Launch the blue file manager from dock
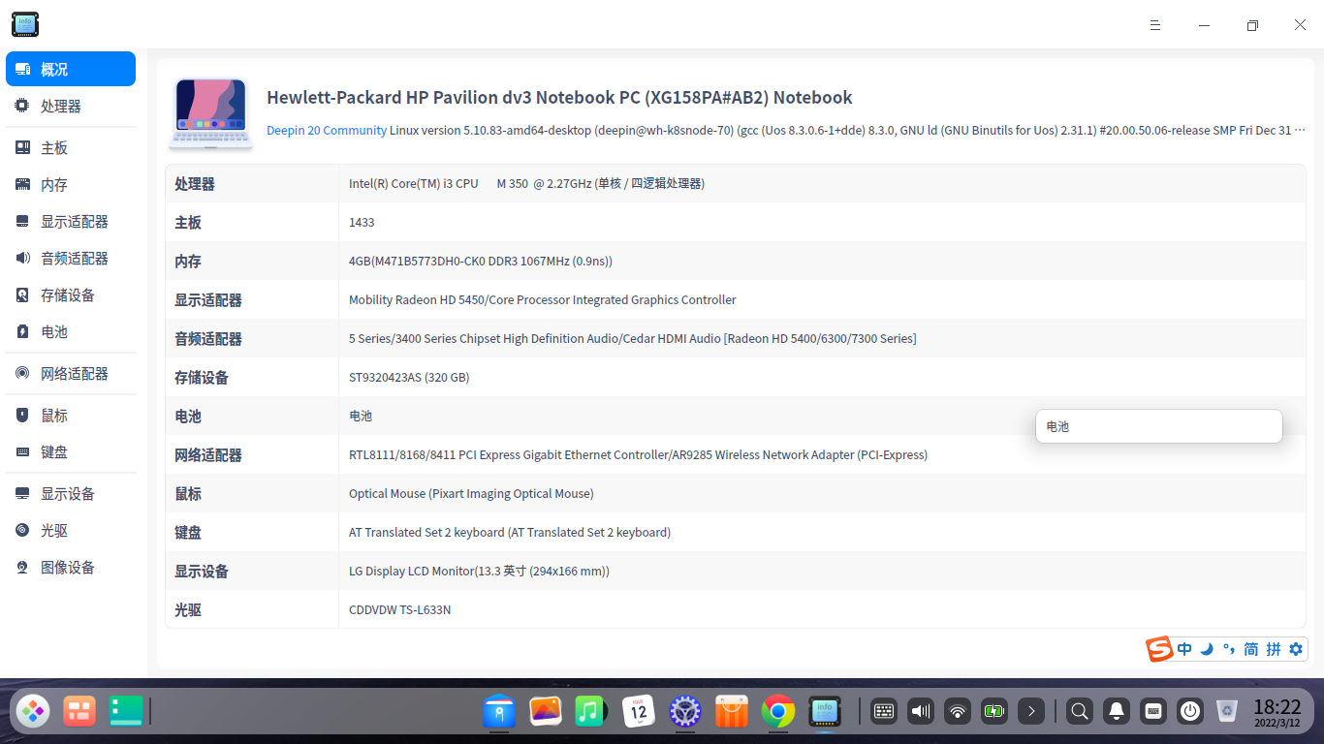The width and height of the screenshot is (1324, 744). coord(499,712)
